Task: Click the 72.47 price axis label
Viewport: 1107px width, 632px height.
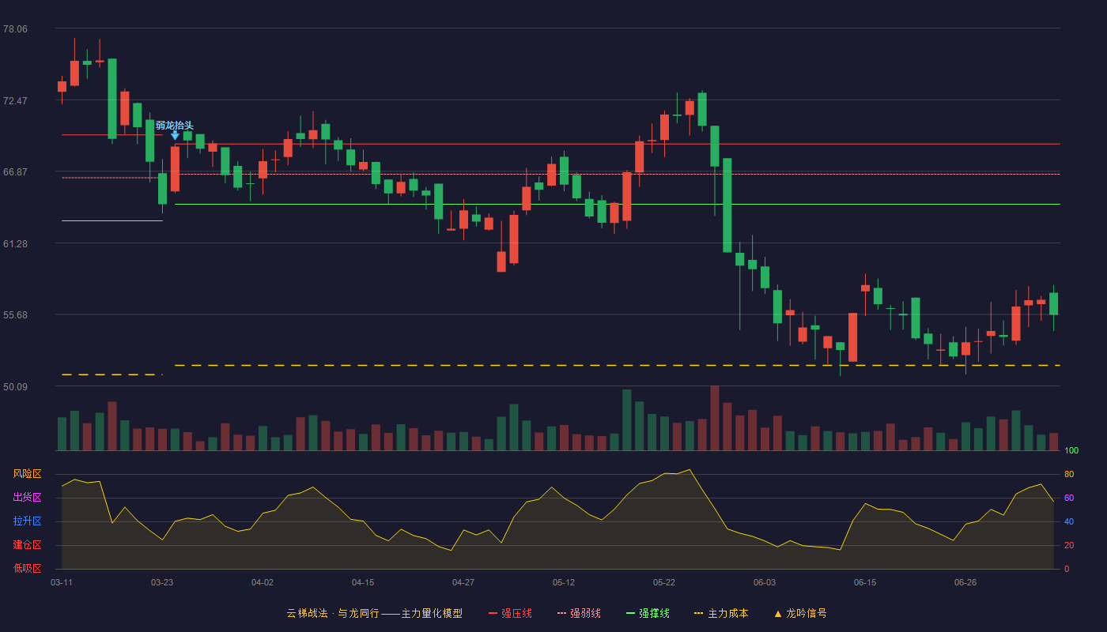Action: (x=15, y=101)
